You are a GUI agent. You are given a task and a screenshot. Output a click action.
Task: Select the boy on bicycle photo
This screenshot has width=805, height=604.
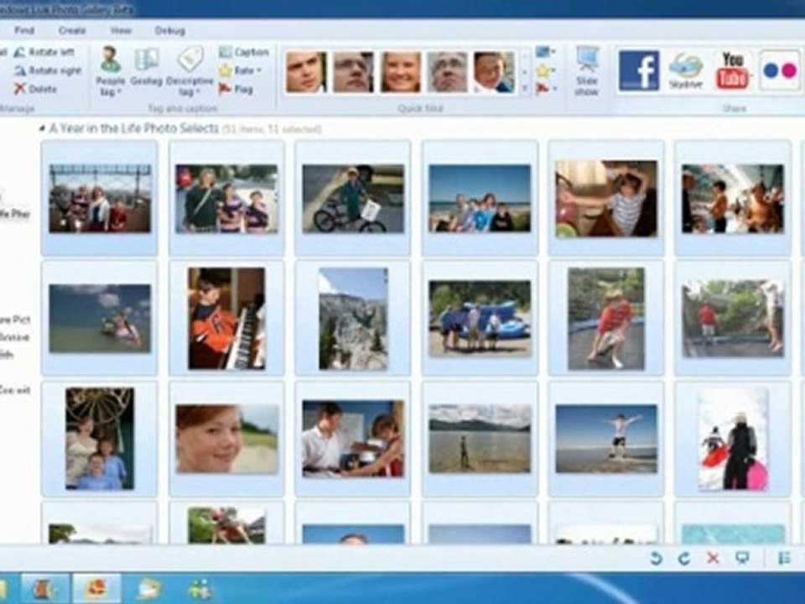point(353,198)
